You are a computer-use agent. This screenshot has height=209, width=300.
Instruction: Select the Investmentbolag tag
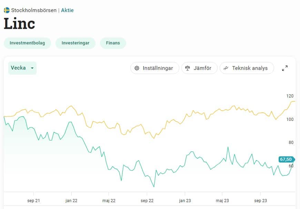[27, 43]
